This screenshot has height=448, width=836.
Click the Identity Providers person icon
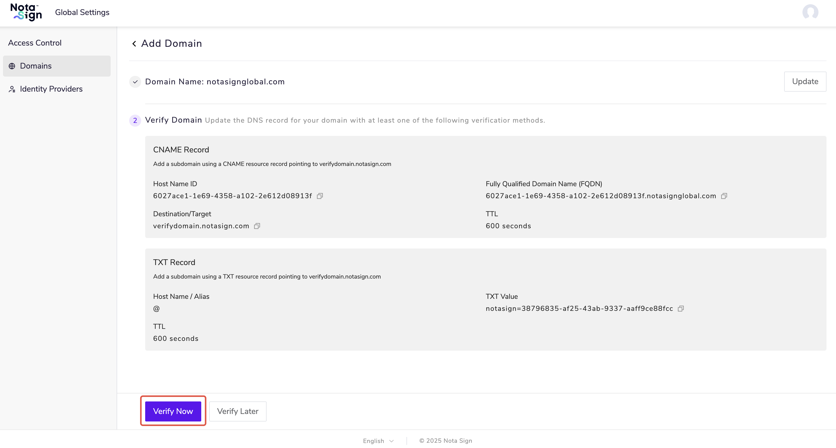[12, 89]
